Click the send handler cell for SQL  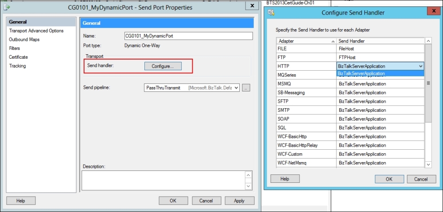[380, 128]
